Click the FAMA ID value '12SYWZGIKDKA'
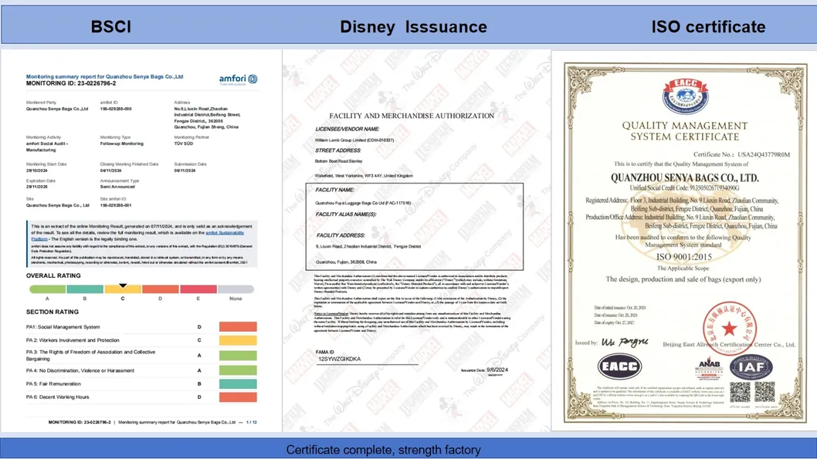817x459 pixels. 339,359
